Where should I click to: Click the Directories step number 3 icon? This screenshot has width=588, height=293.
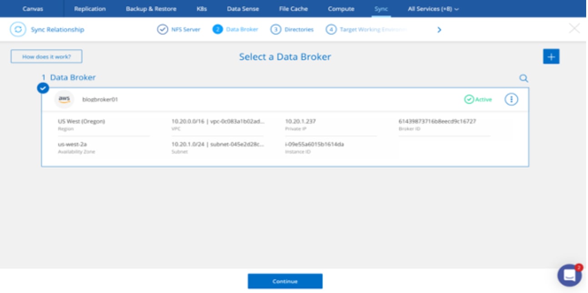(275, 30)
